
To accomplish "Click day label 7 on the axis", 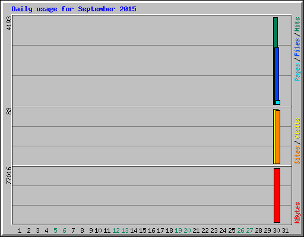I will coord(73,230).
